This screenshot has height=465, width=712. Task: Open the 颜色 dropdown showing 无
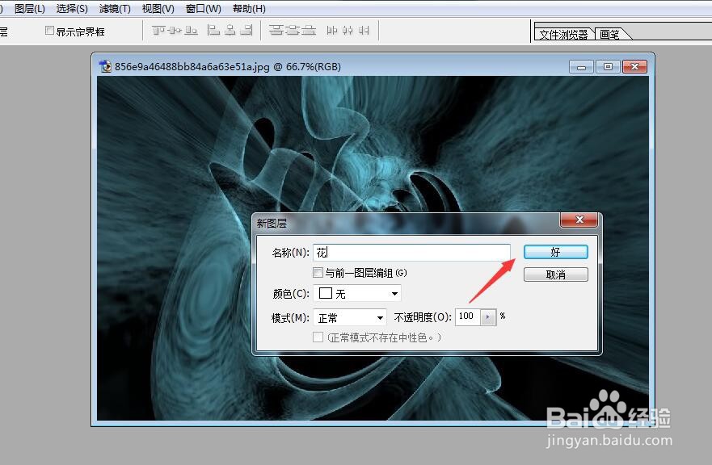357,294
